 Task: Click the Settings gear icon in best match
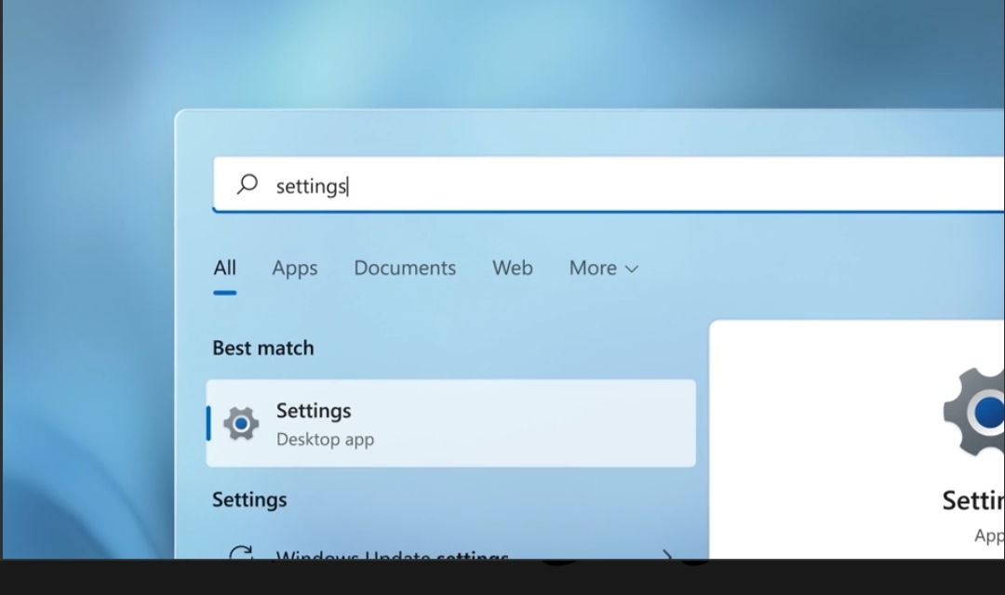pyautogui.click(x=241, y=423)
